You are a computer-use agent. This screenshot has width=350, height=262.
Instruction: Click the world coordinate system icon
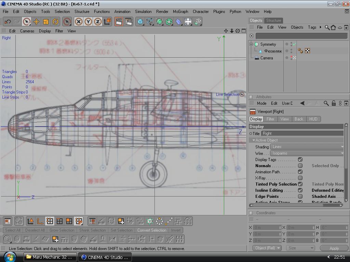107,21
